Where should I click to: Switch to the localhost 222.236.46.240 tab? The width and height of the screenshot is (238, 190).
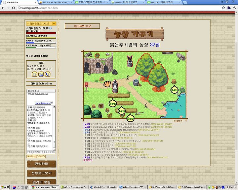point(56,2)
